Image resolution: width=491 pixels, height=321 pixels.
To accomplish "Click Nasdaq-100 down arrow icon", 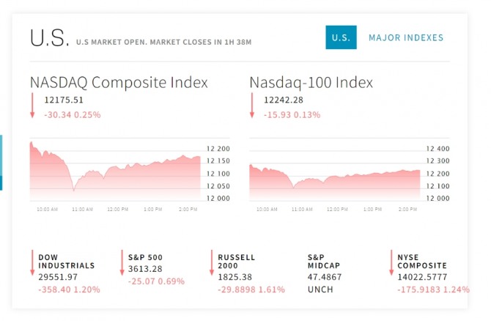I will point(253,106).
